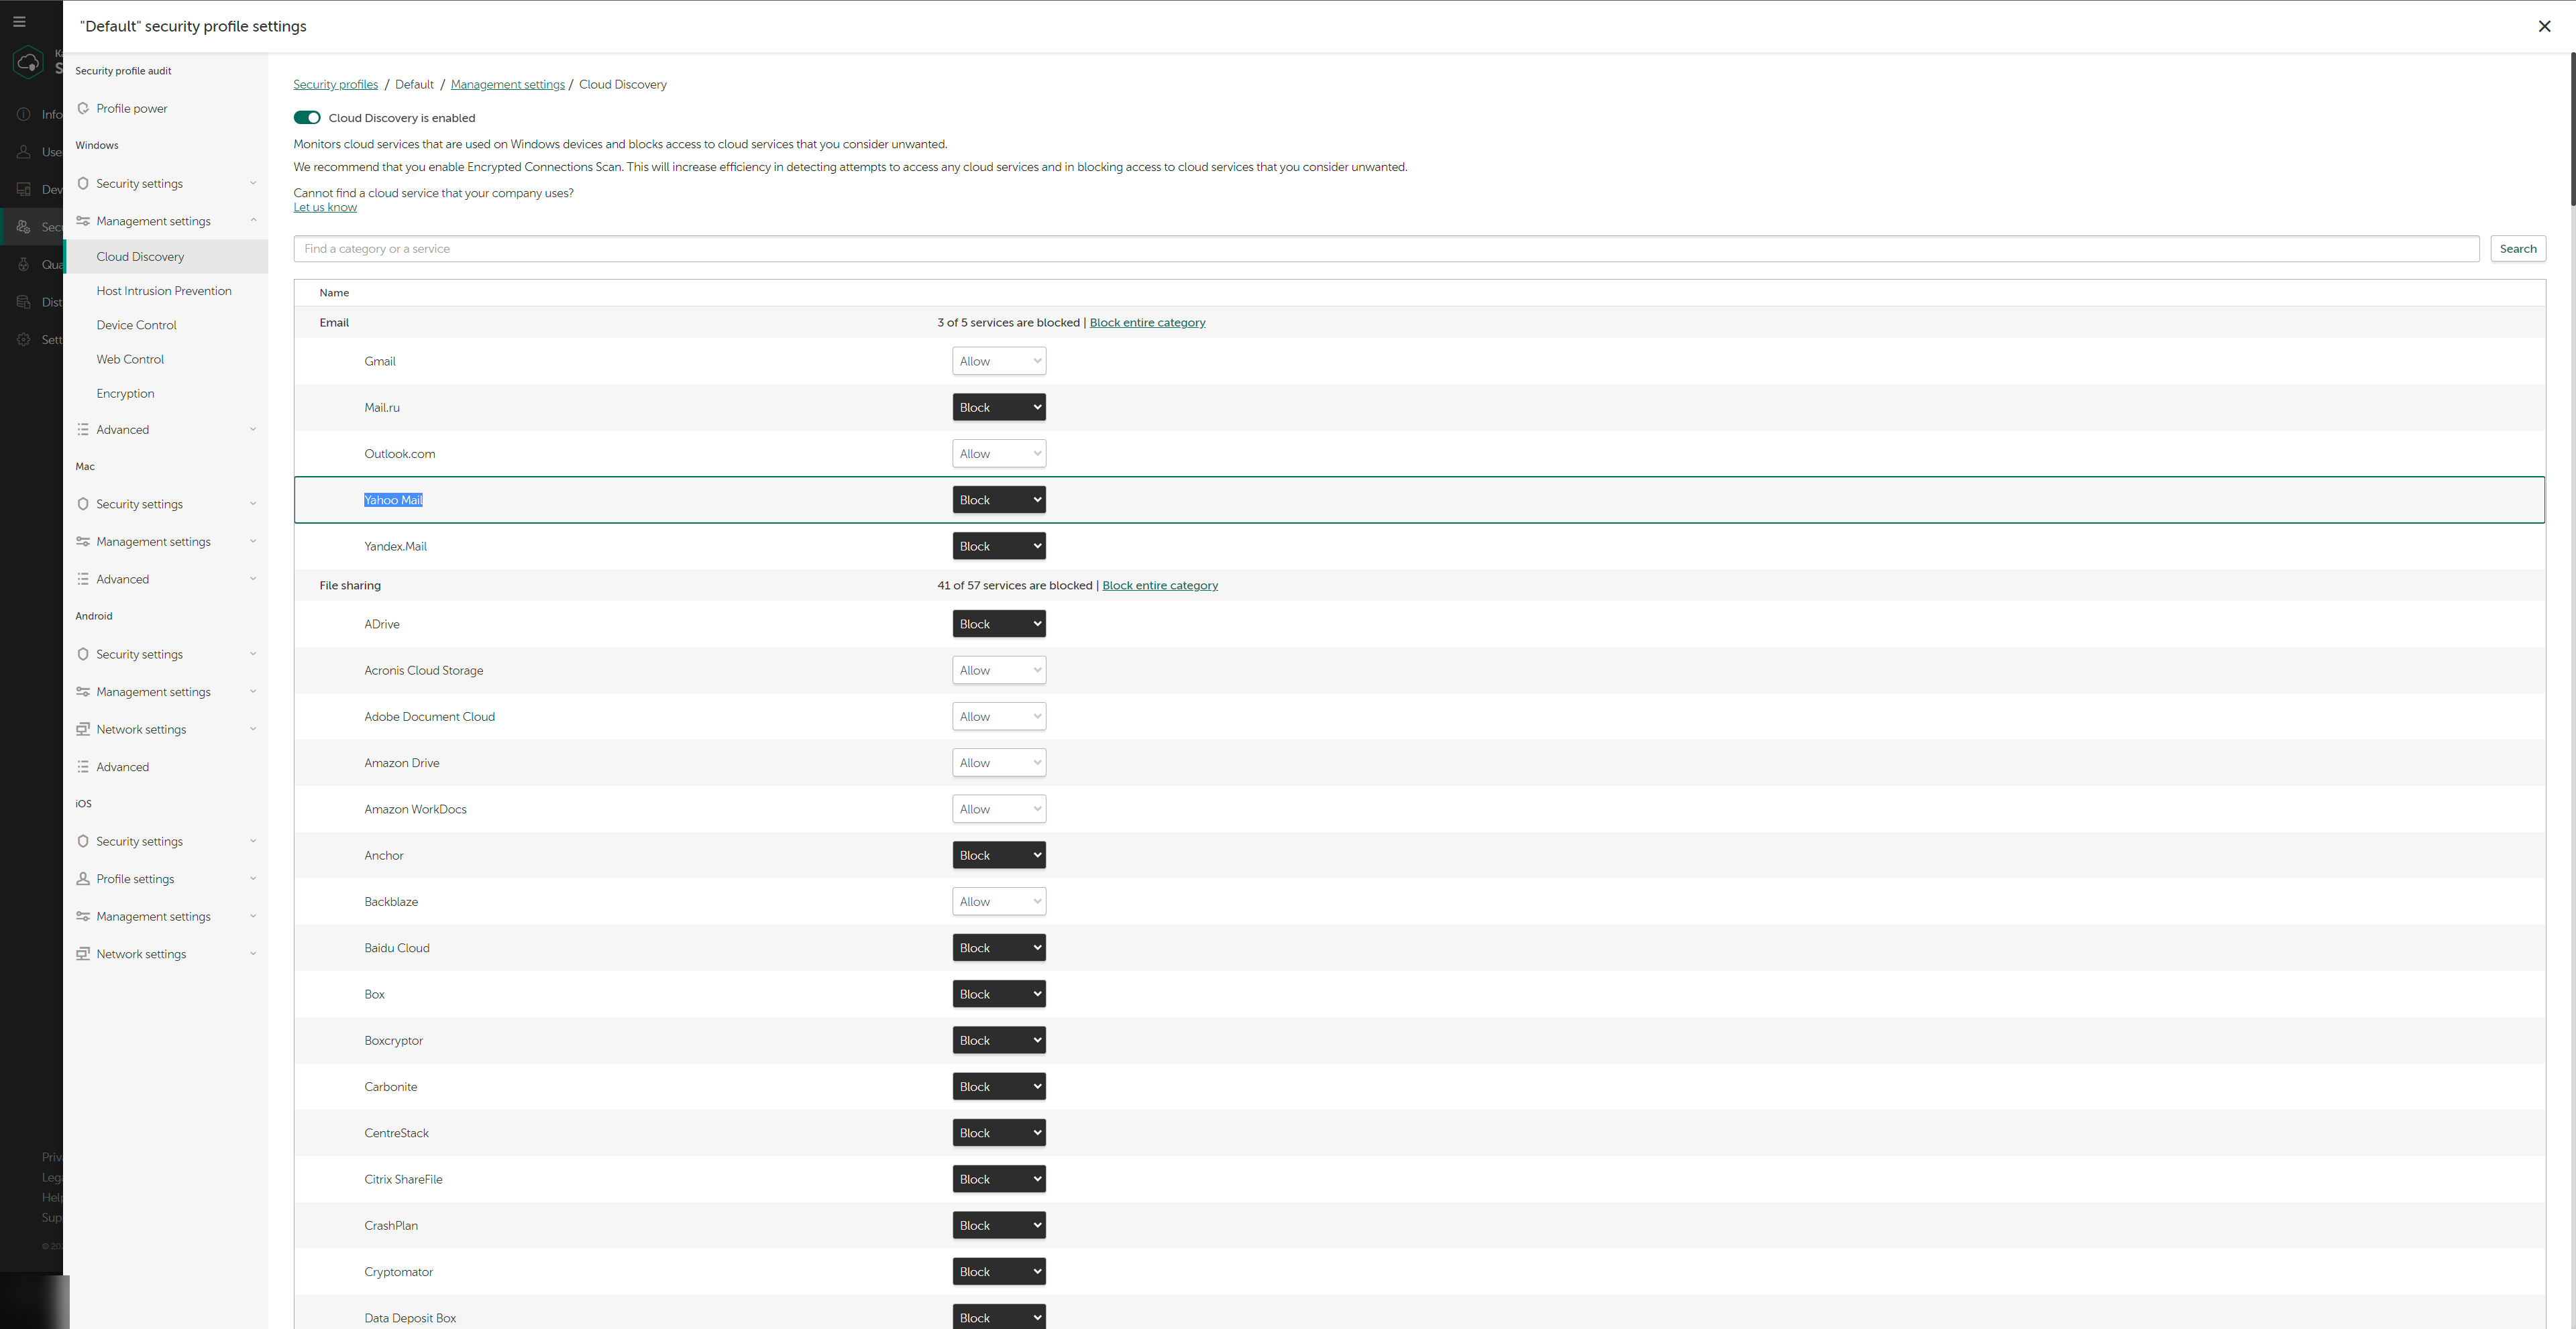Image resolution: width=2576 pixels, height=1329 pixels.
Task: Click Android Security settings shield icon
Action: [x=83, y=654]
